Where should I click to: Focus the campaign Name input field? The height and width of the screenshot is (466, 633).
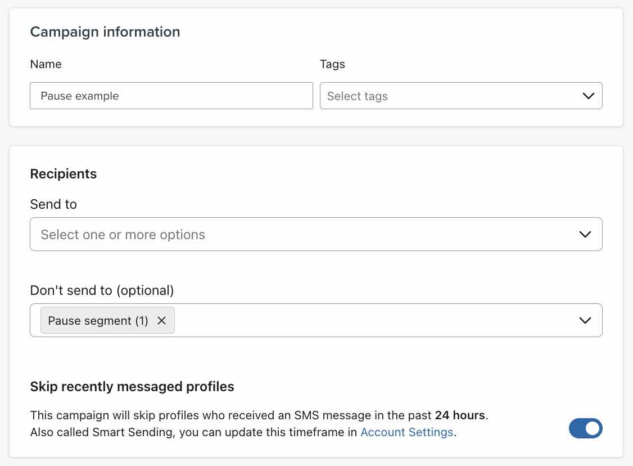(x=171, y=96)
